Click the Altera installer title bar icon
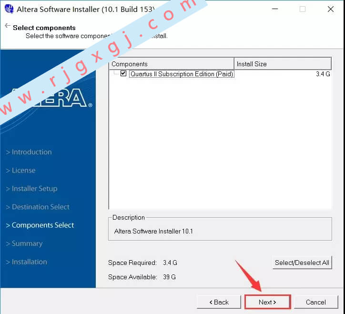Screen dimensions: 345x314 click(9, 9)
